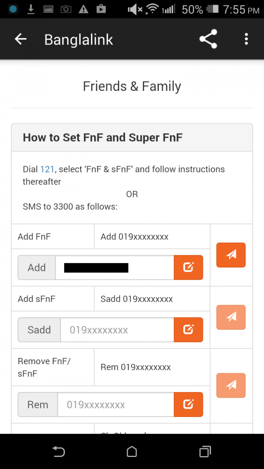The height and width of the screenshot is (469, 264).
Task: Tap the edit icon beside Sadd field
Action: coord(188,330)
